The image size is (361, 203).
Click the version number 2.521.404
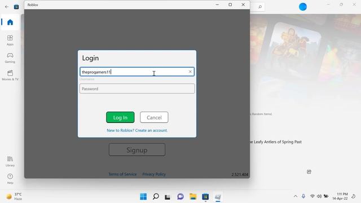(240, 174)
